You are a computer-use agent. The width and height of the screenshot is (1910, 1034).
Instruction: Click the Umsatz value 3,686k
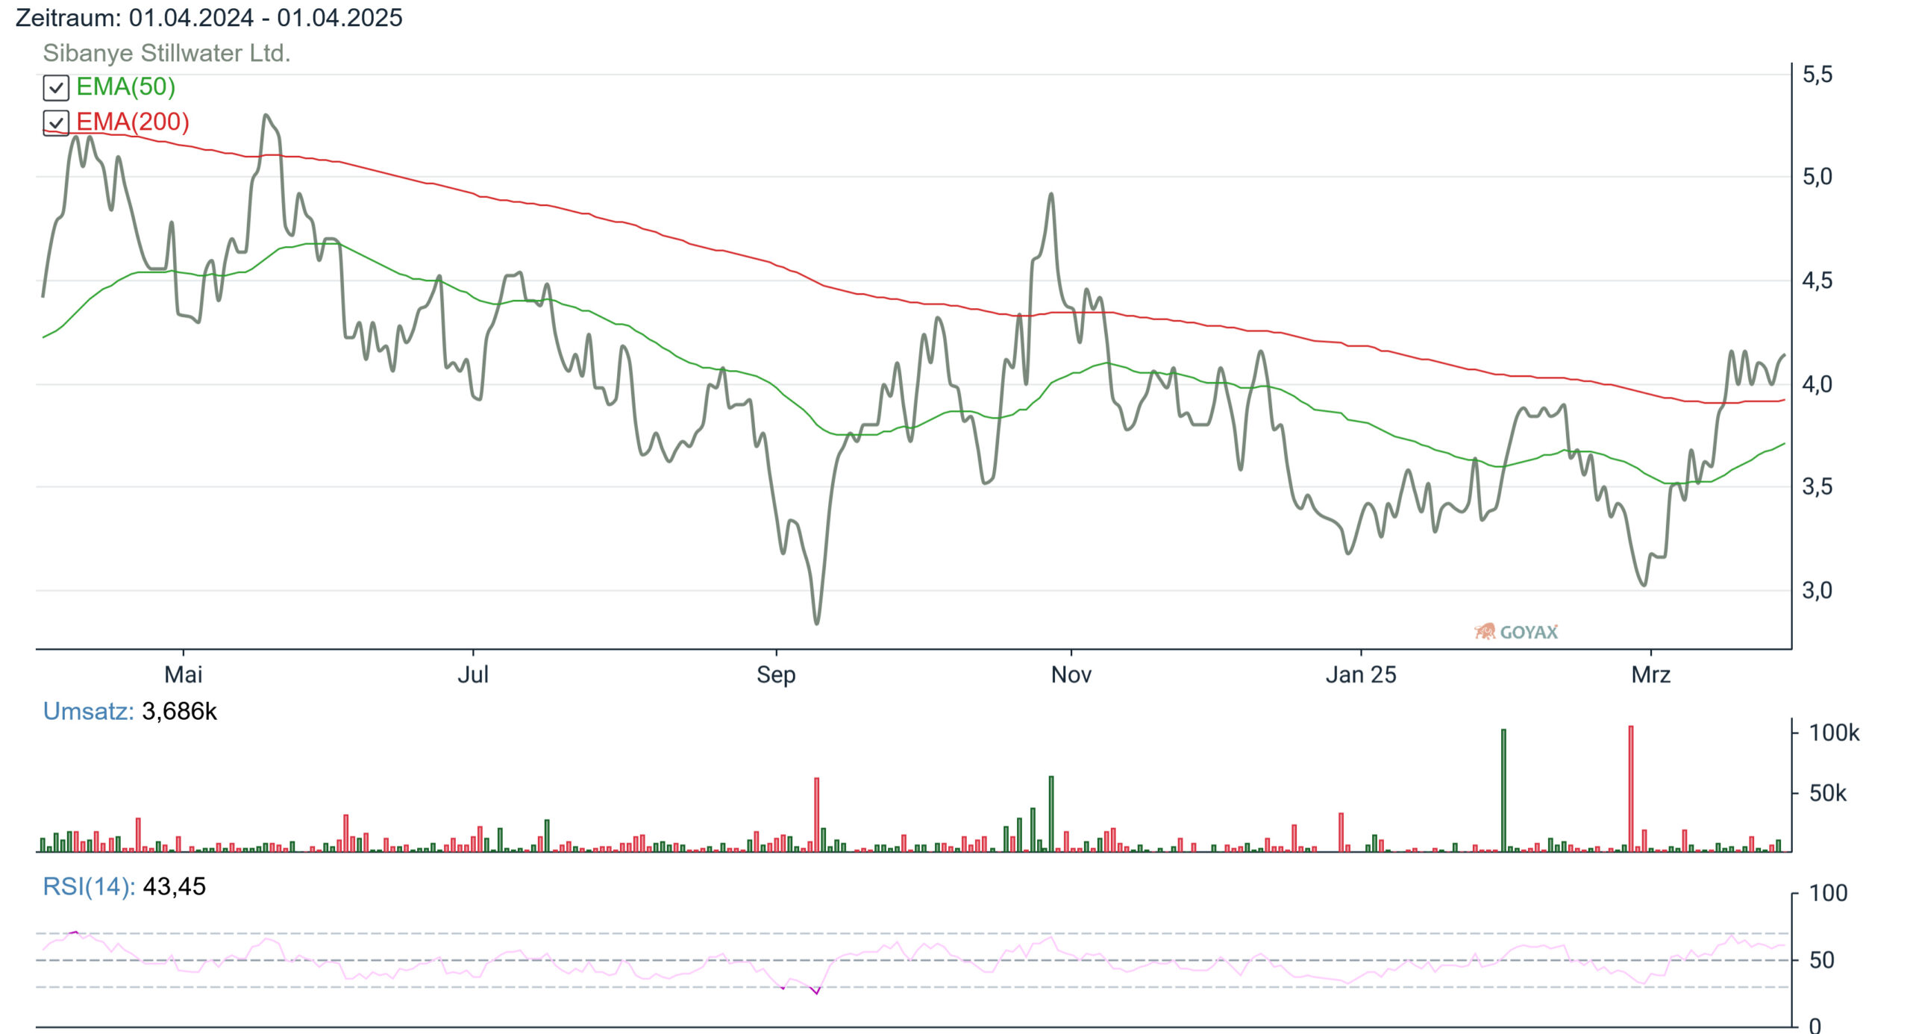179,711
